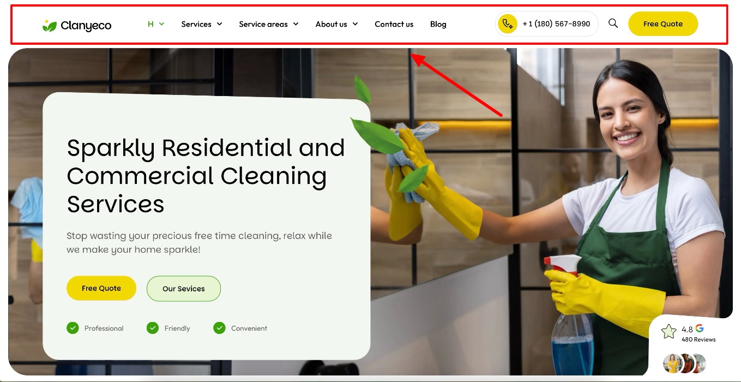741x382 pixels.
Task: Click the Google G icon
Action: (x=700, y=329)
